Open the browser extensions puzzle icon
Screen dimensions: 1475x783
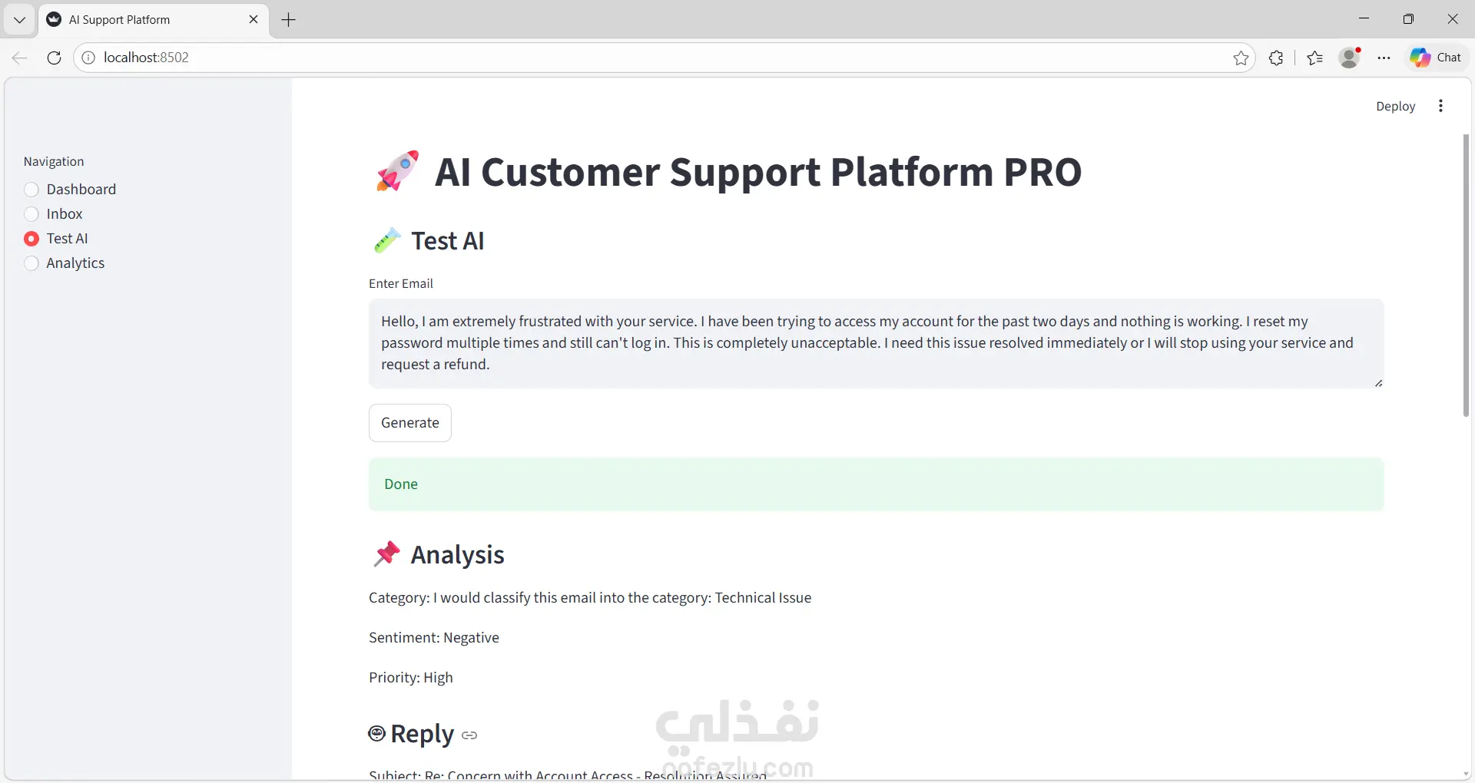[x=1276, y=58]
